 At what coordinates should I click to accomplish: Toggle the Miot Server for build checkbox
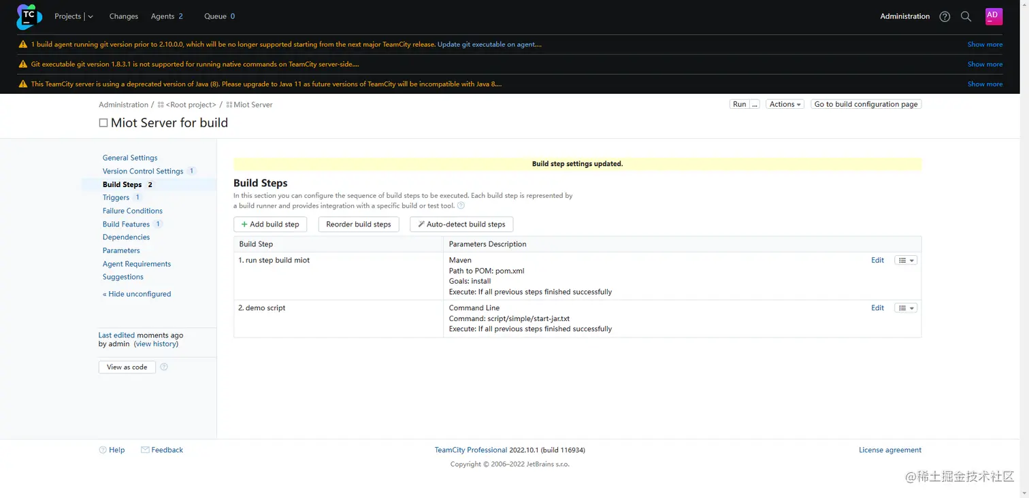tap(103, 123)
